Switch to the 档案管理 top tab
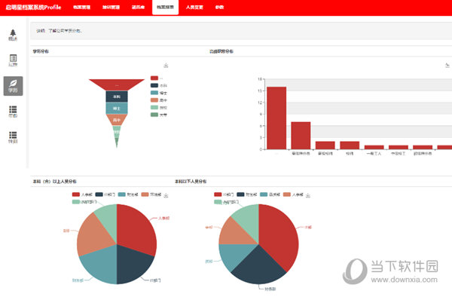Viewport: 452px width, 297px height. pyautogui.click(x=81, y=8)
